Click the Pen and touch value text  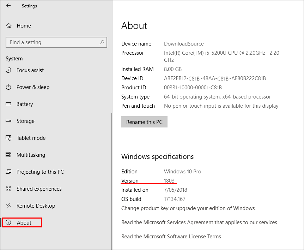click(221, 106)
